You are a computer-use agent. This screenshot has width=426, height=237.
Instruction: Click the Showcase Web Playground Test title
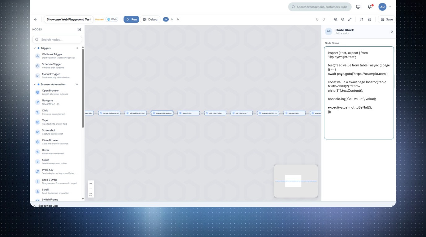pos(69,19)
